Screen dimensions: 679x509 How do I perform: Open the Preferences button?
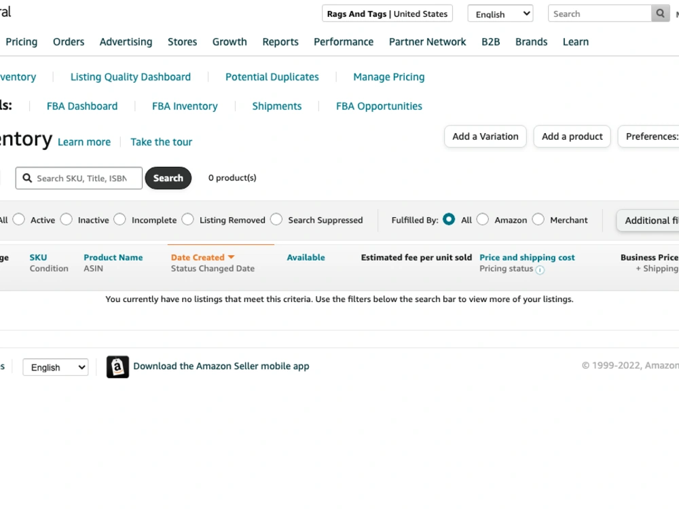pos(648,136)
